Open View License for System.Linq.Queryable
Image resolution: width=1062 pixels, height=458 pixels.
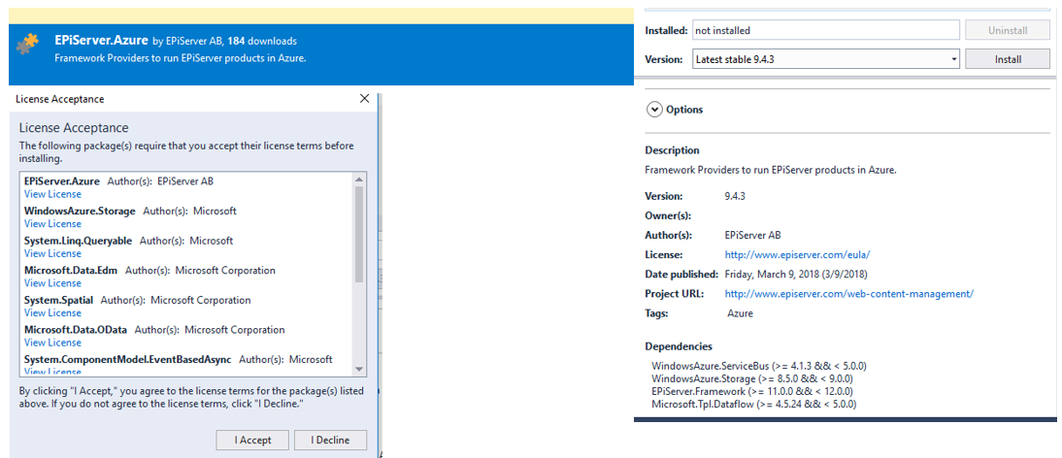pos(52,253)
